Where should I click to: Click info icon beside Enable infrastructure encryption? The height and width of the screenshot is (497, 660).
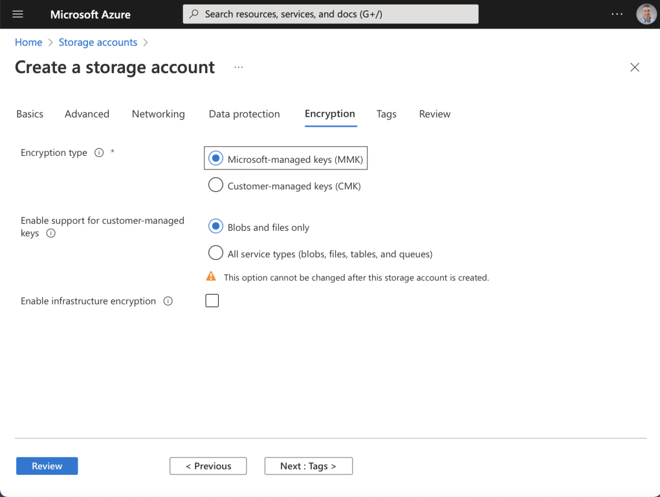(x=168, y=301)
